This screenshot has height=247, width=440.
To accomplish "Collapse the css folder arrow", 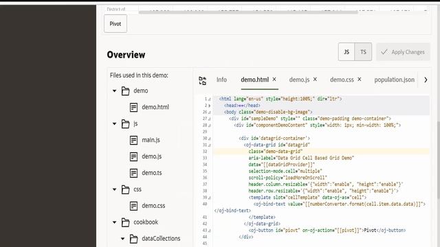I will point(115,189).
